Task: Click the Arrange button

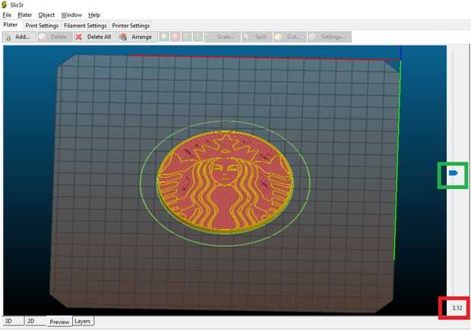Action: click(x=138, y=37)
